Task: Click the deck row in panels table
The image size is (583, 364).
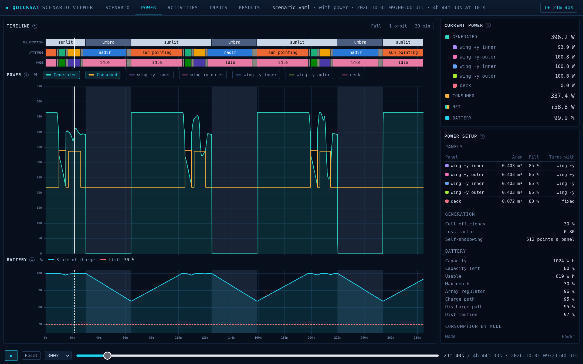Action: 510,201
